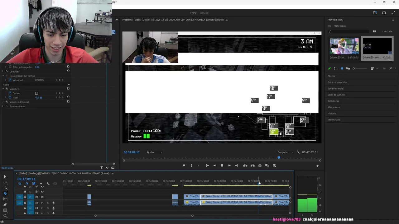Stop playback in Program monitor

tap(222, 166)
